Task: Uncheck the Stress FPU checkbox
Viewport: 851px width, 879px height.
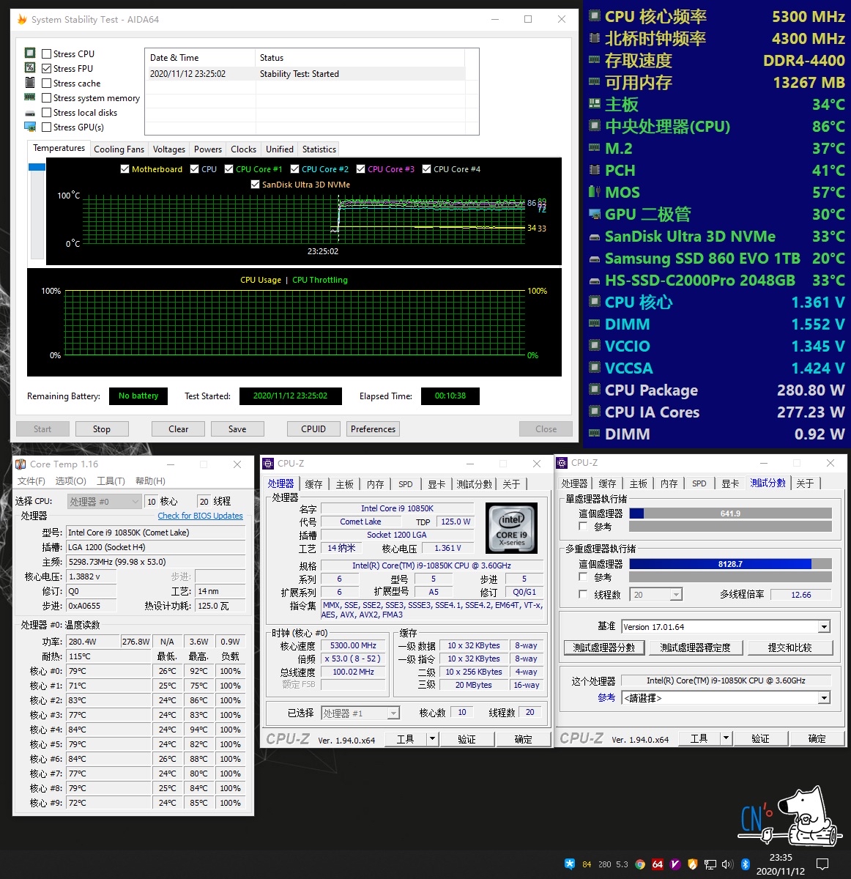Action: (x=47, y=68)
